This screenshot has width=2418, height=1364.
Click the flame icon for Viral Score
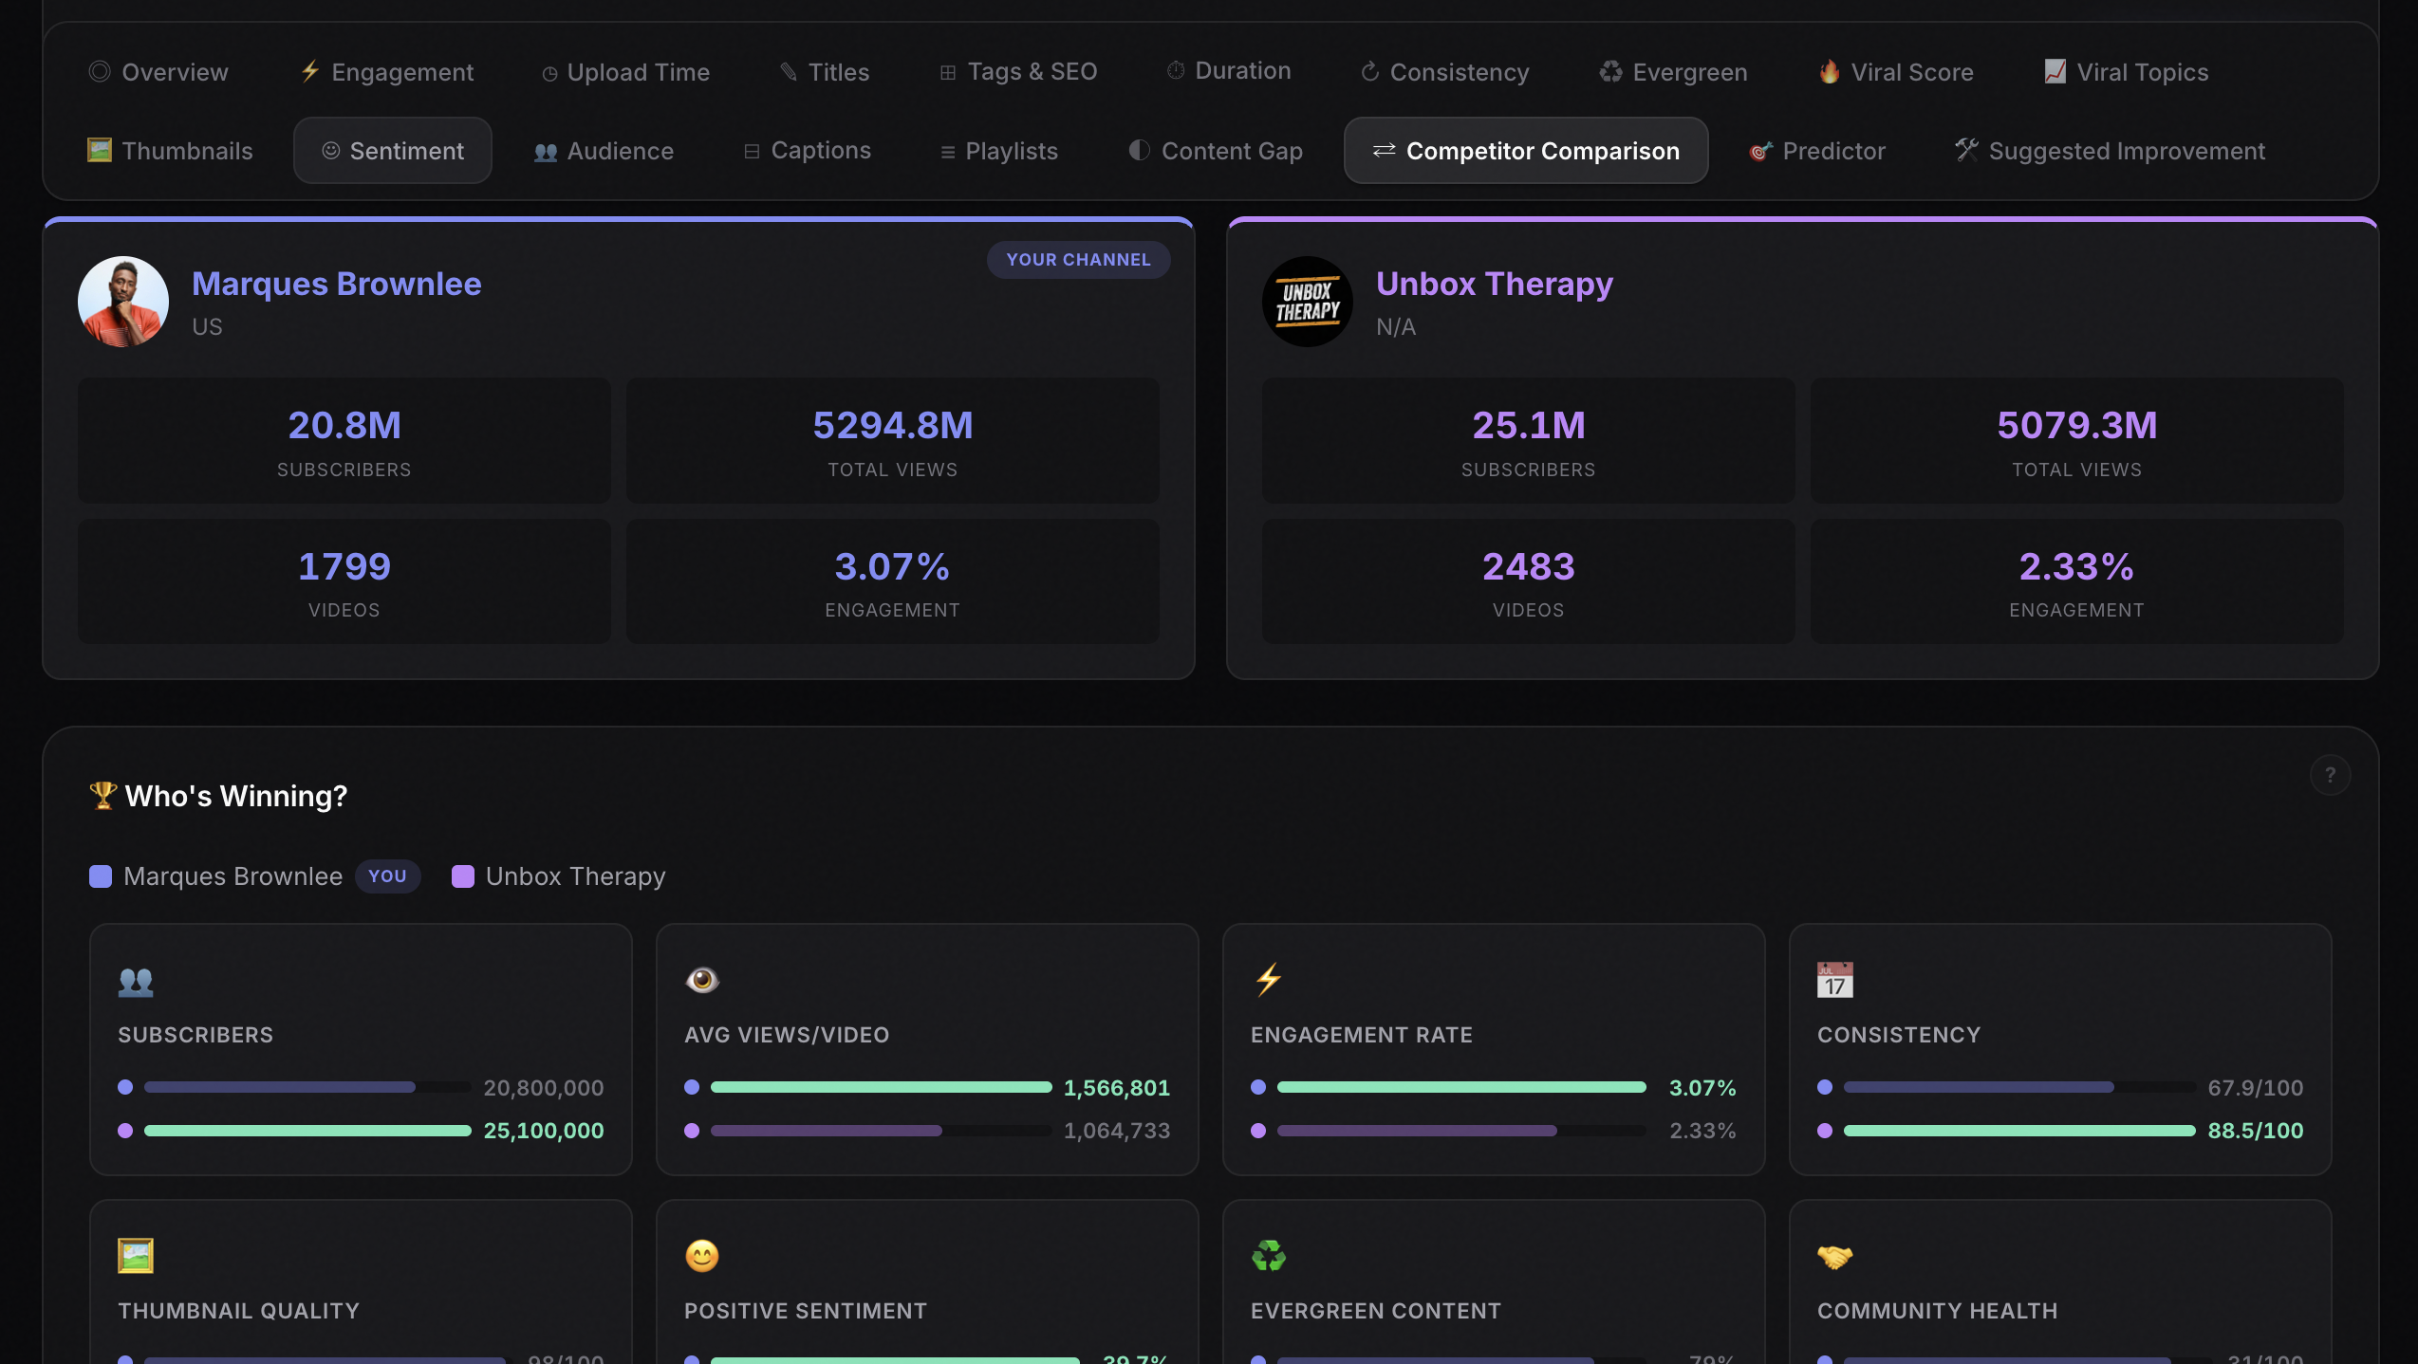[1829, 72]
